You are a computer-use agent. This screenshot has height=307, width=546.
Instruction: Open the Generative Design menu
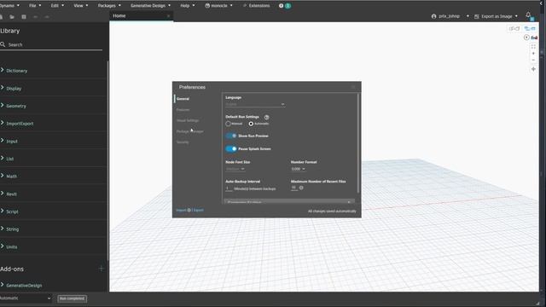tap(150, 6)
